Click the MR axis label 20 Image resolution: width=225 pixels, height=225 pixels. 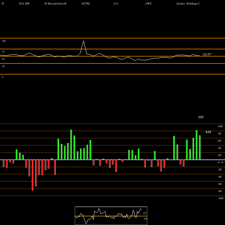[220, 155]
